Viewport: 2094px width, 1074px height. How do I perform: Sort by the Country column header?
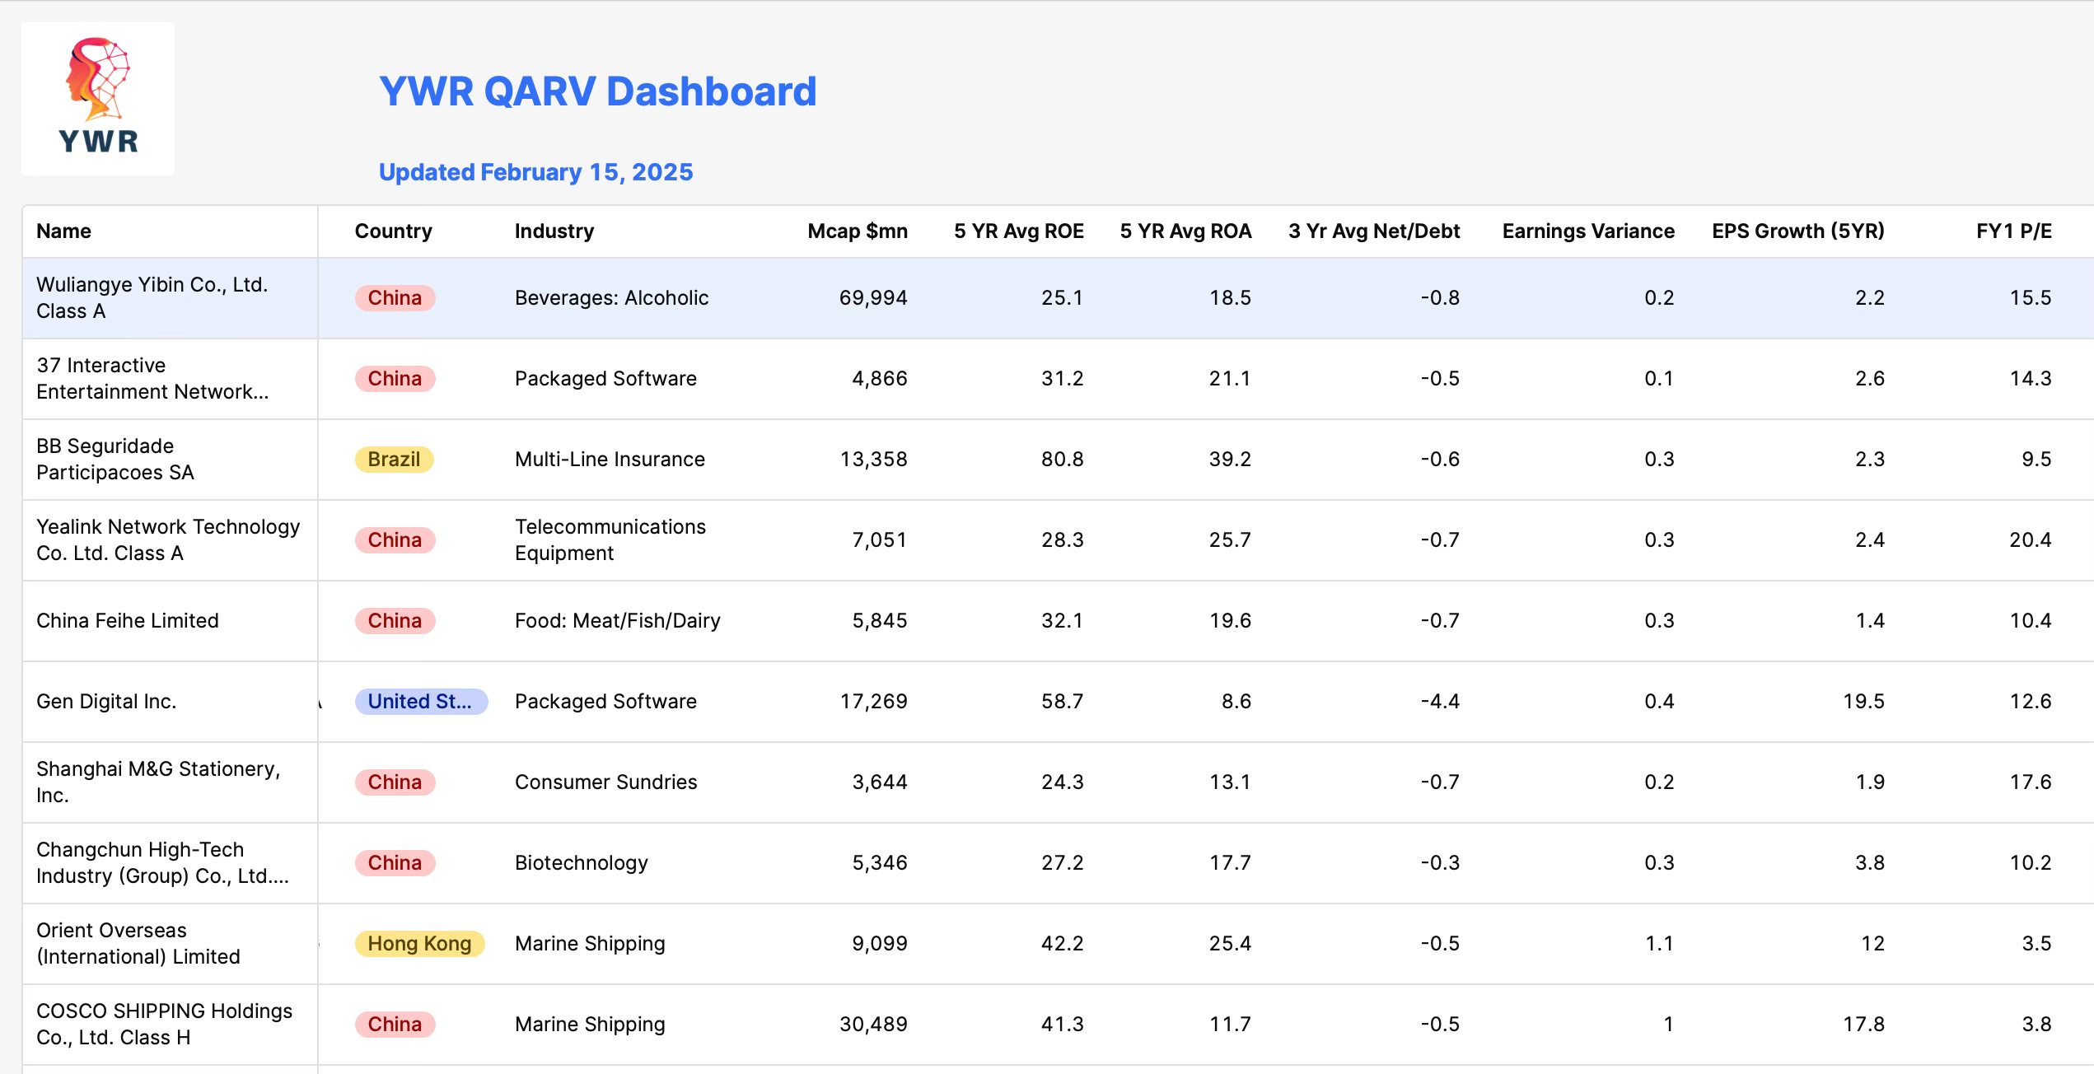(393, 231)
